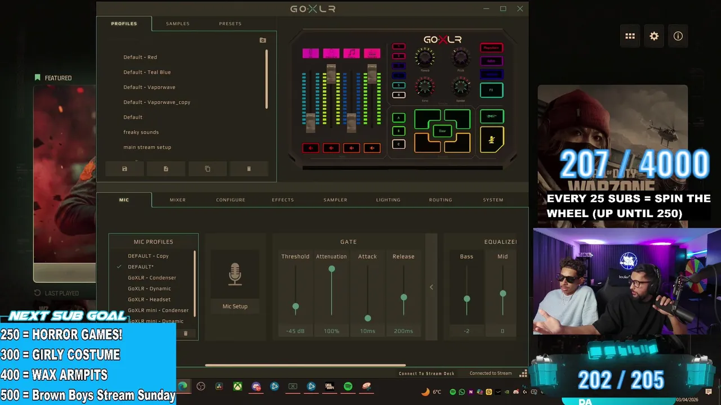This screenshot has height=405, width=721.
Task: Select 'DEFAULT - Copy' mic profile
Action: (x=148, y=256)
